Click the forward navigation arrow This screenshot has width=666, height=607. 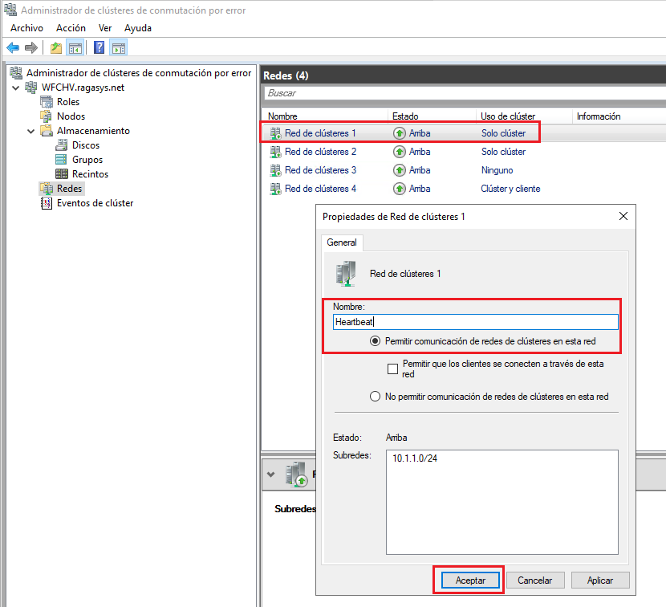tap(30, 47)
